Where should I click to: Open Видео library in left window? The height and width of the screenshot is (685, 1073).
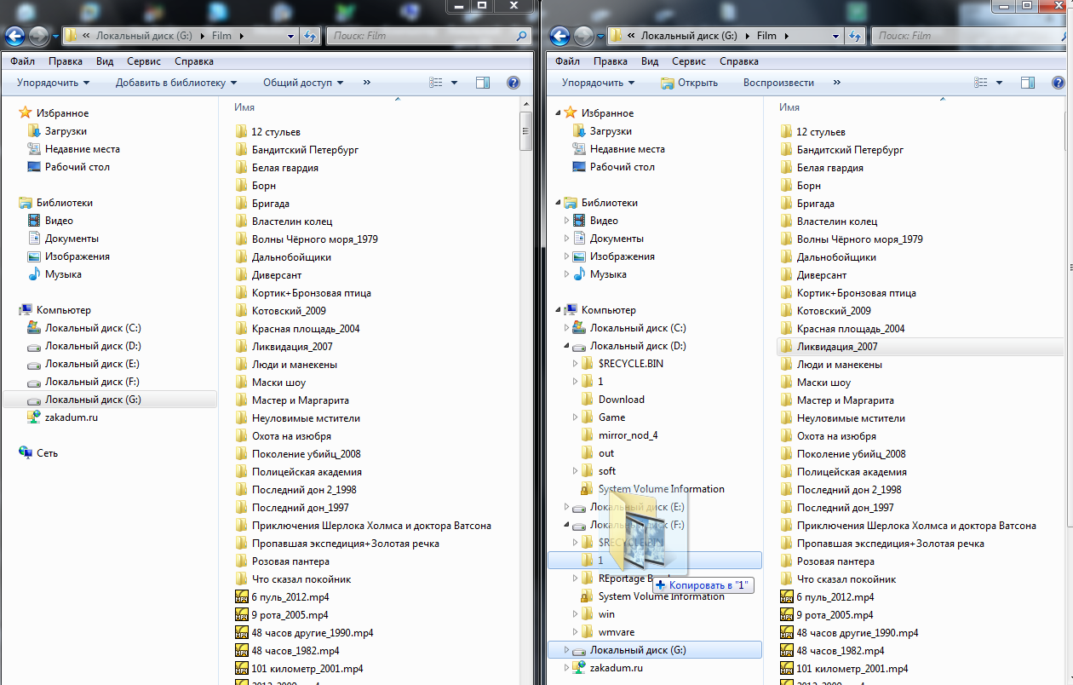coord(59,221)
